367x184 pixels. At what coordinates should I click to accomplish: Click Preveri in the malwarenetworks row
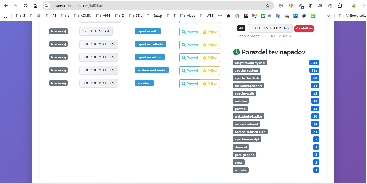(x=190, y=71)
